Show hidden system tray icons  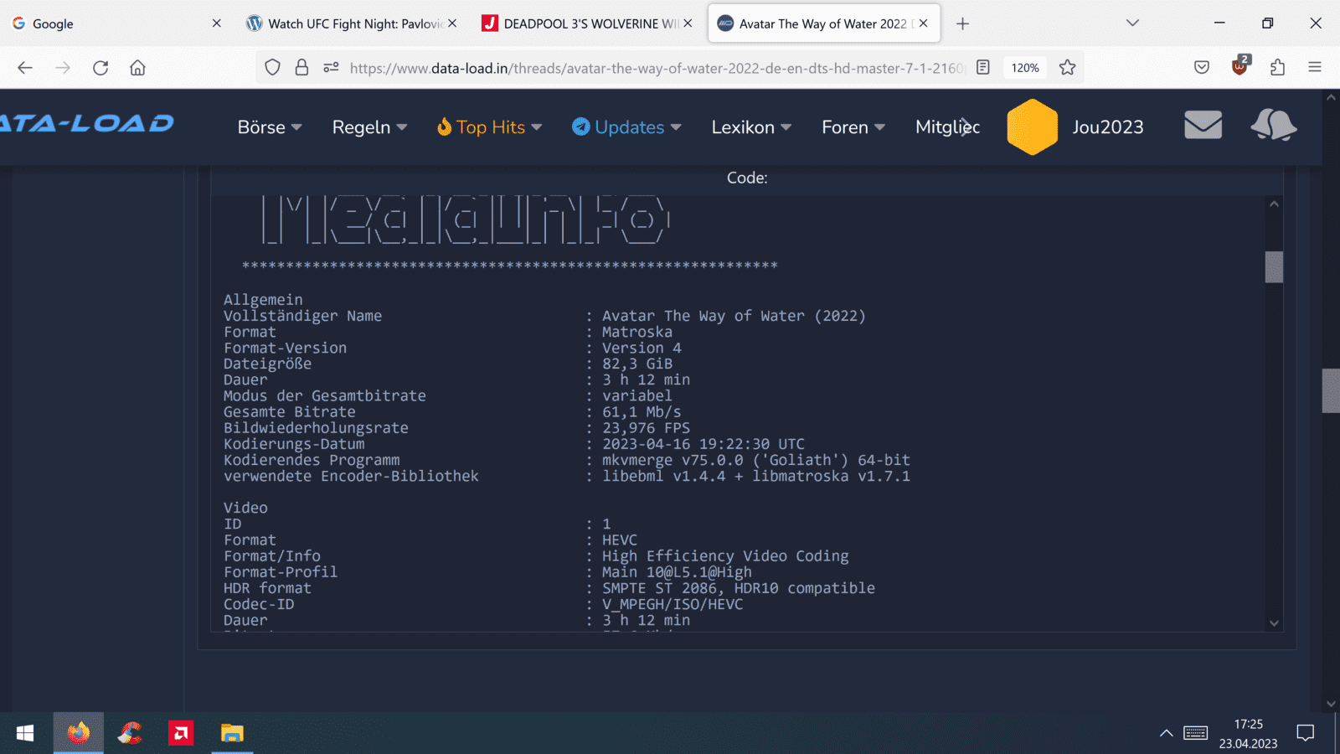pos(1166,733)
